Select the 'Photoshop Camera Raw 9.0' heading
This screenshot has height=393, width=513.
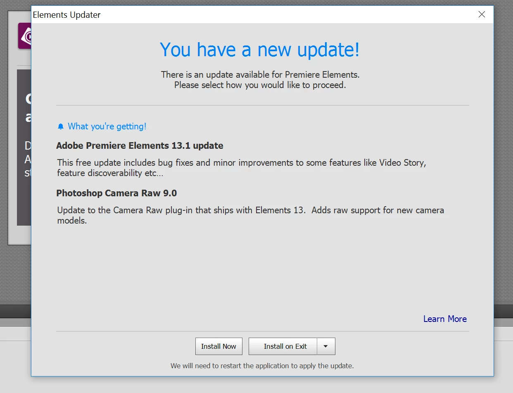[116, 193]
